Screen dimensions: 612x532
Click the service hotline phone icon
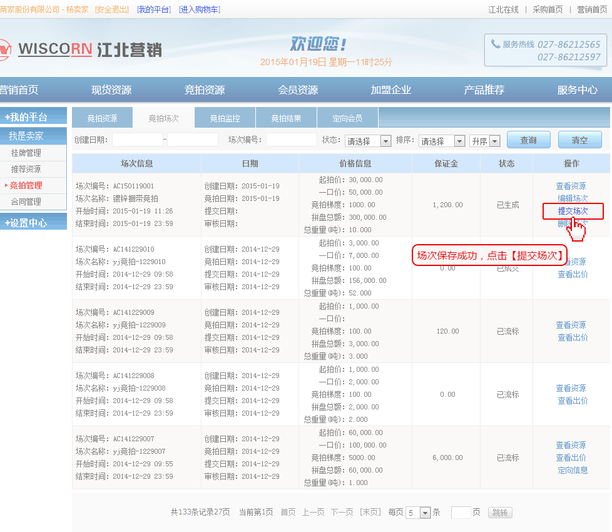[x=496, y=44]
